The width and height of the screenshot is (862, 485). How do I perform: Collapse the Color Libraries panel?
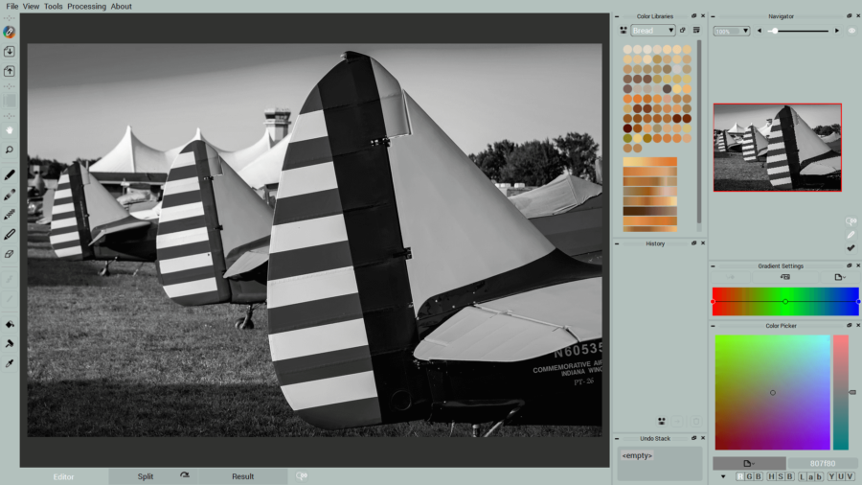pyautogui.click(x=617, y=16)
